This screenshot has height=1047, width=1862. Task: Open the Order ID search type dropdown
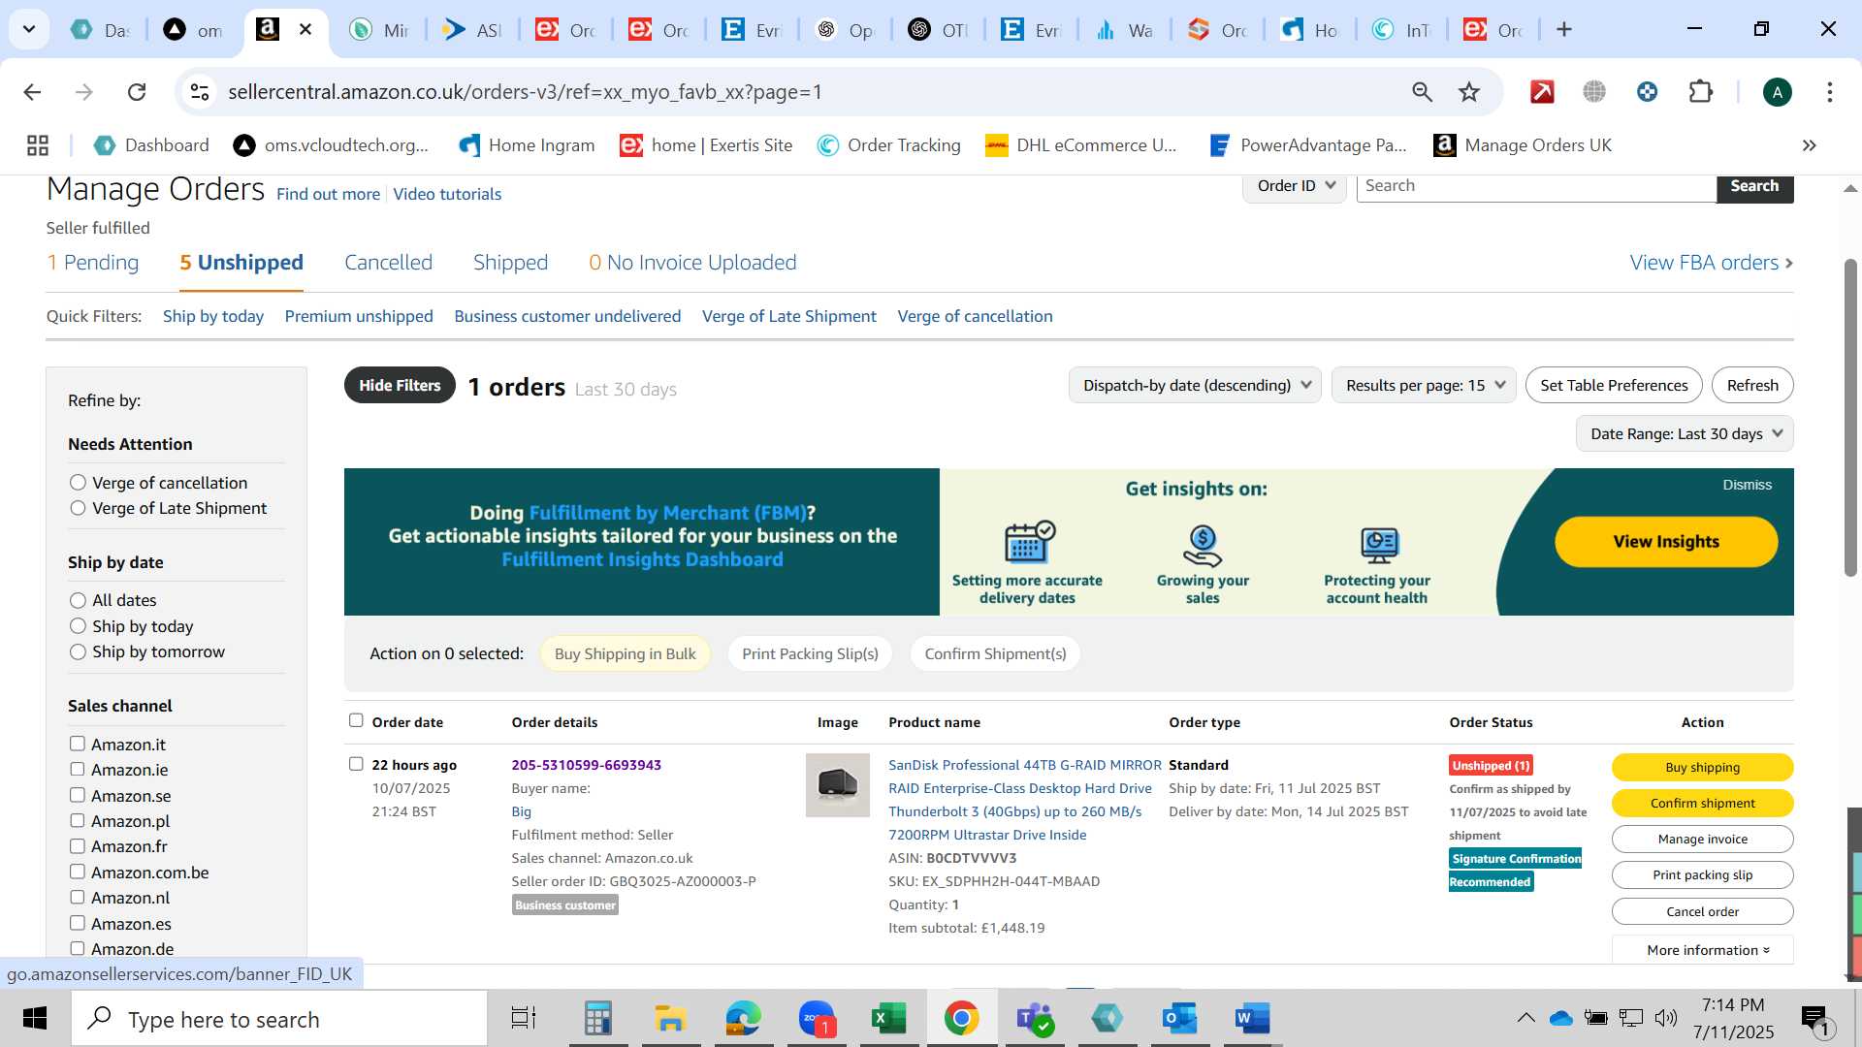(1295, 186)
